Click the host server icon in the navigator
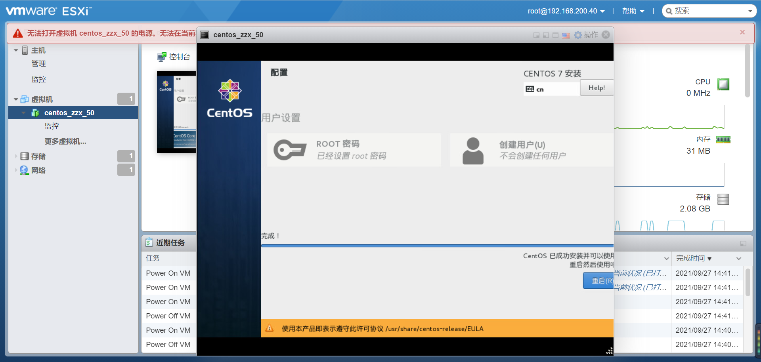This screenshot has height=362, width=761. coord(25,50)
